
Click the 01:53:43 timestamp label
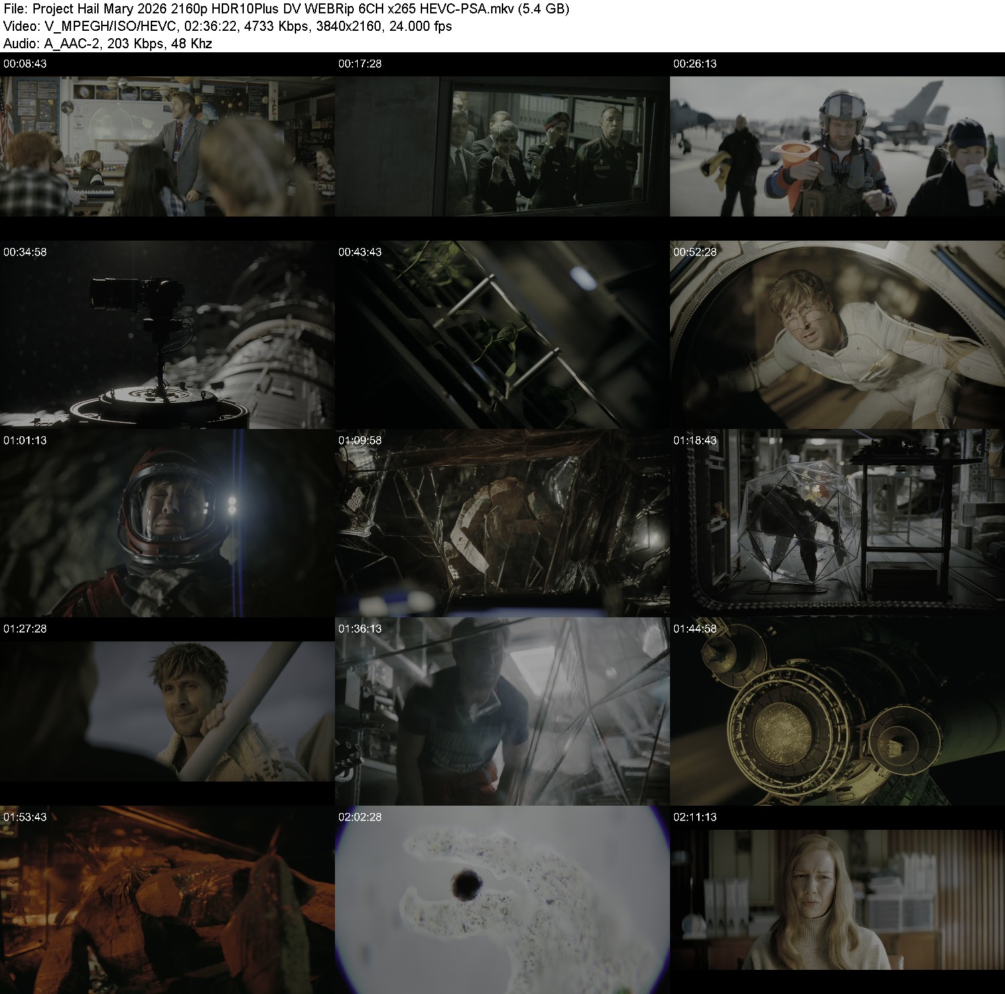25,817
